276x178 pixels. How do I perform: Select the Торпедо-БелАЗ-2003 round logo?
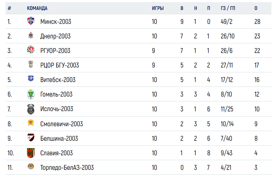tap(31, 166)
